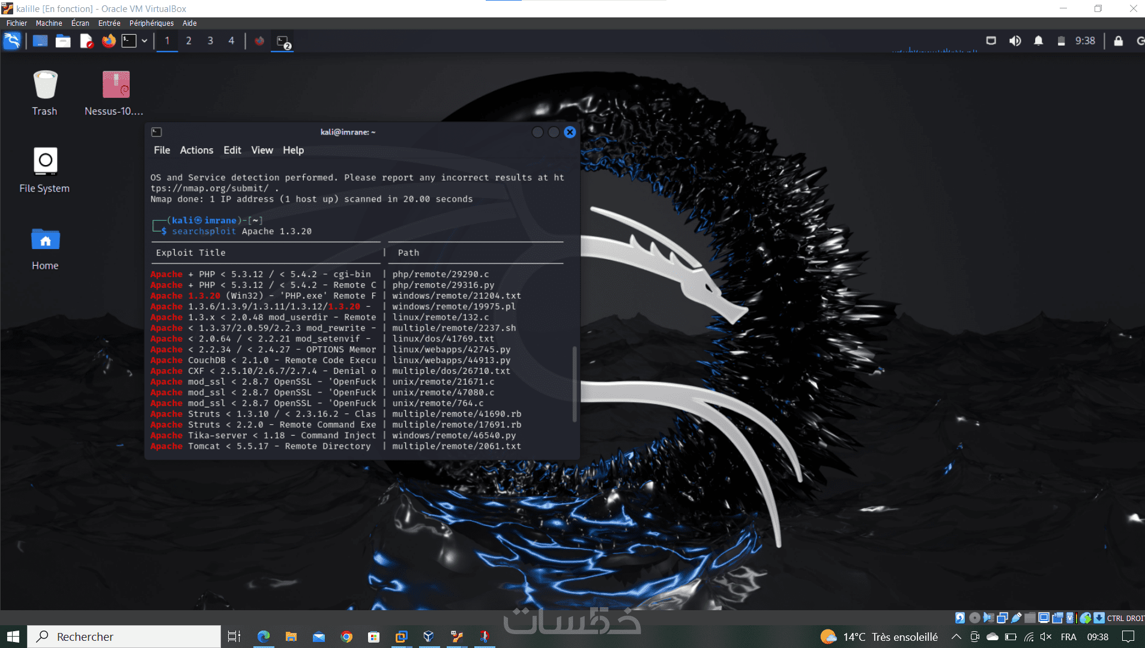Click the terminal window menu icon in title bar
The image size is (1145, 648).
(157, 132)
